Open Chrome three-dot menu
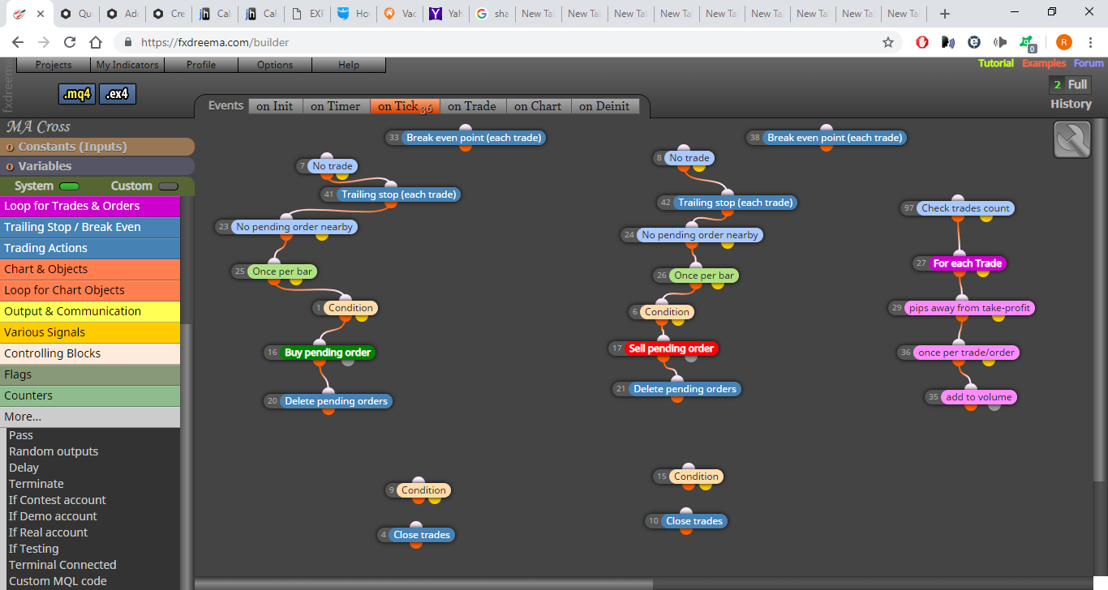The height and width of the screenshot is (590, 1108). tap(1090, 42)
